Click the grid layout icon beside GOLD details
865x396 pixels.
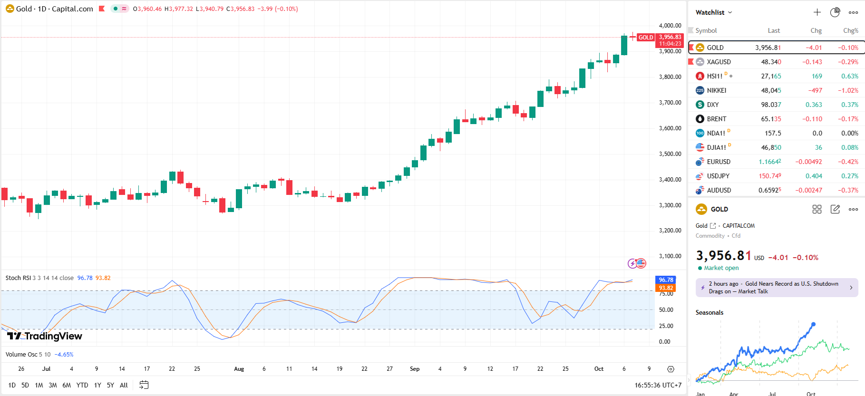[817, 209]
